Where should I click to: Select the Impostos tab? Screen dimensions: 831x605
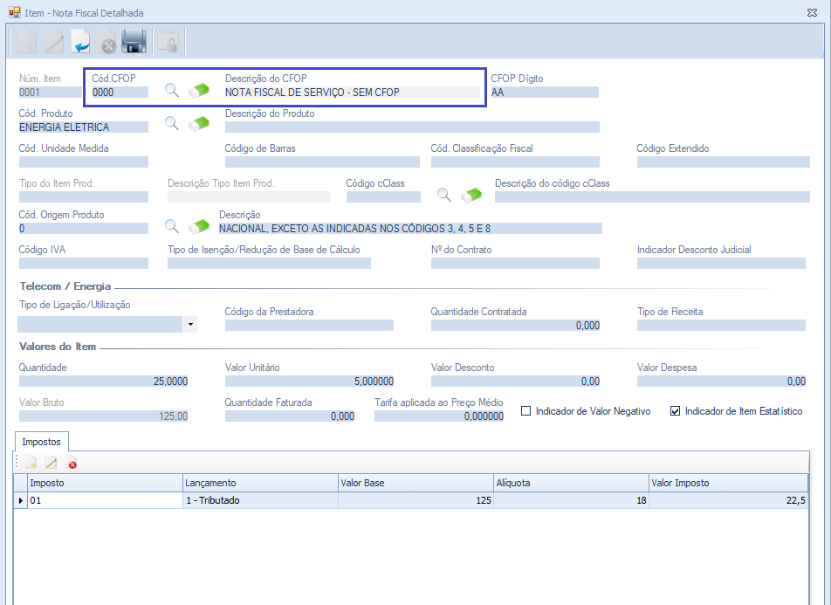tap(41, 442)
